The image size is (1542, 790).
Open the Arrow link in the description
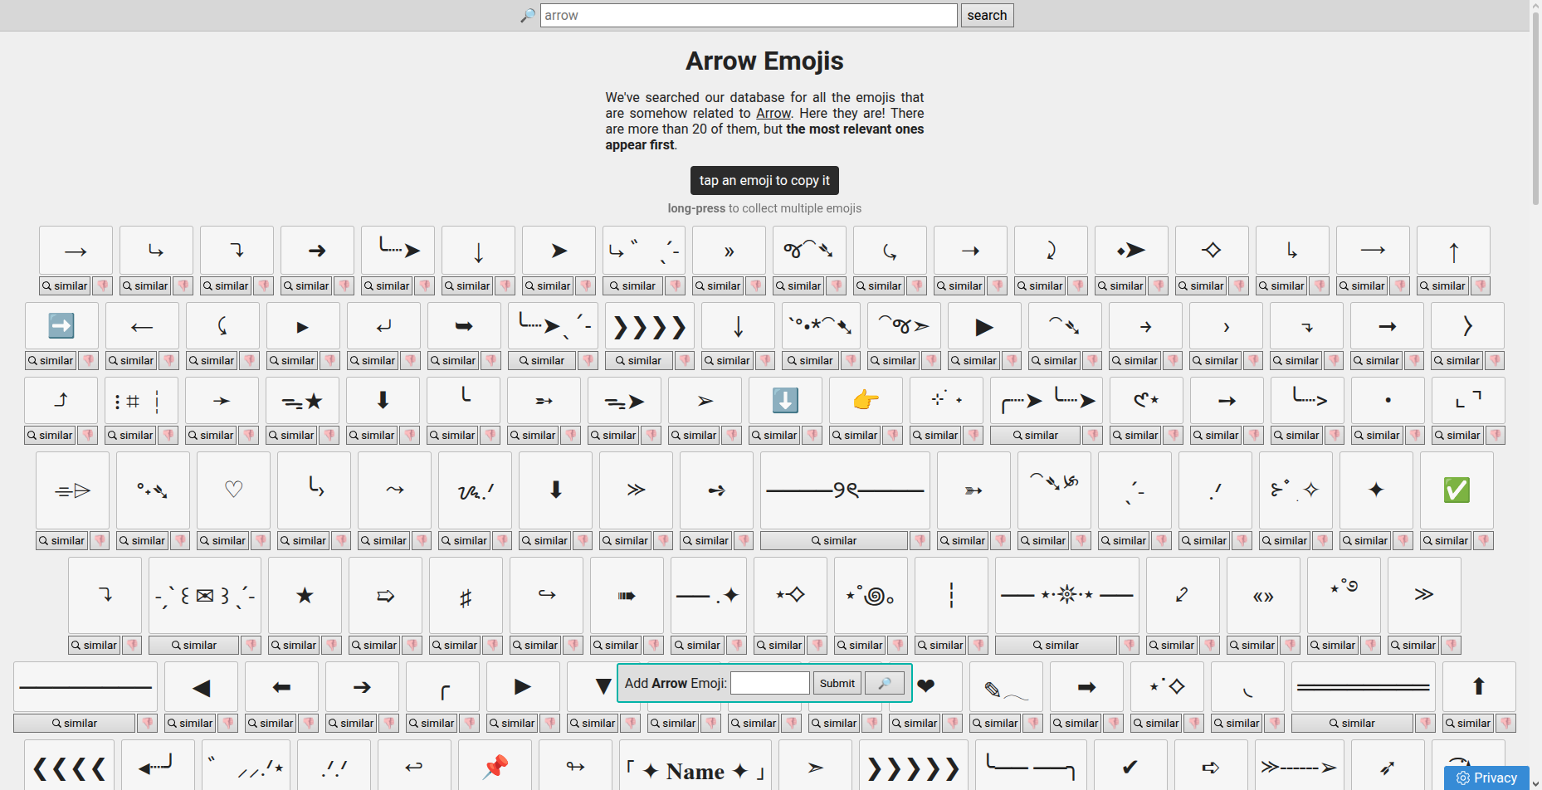tap(773, 113)
